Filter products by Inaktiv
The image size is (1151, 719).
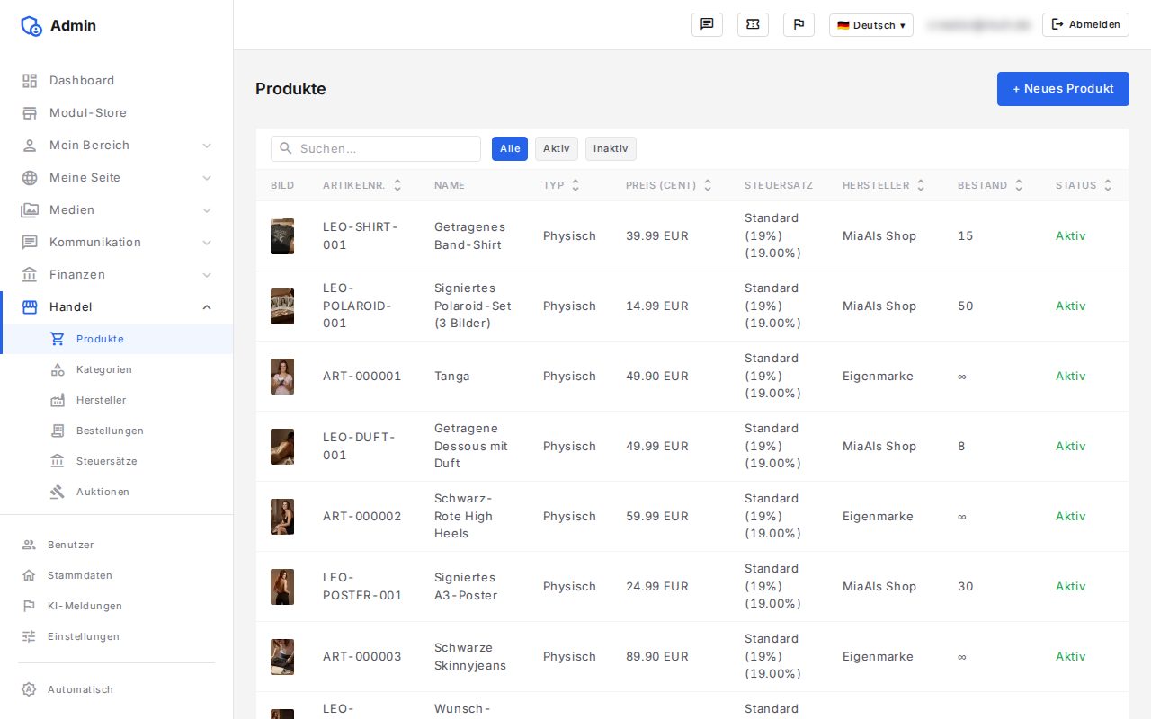click(x=611, y=149)
